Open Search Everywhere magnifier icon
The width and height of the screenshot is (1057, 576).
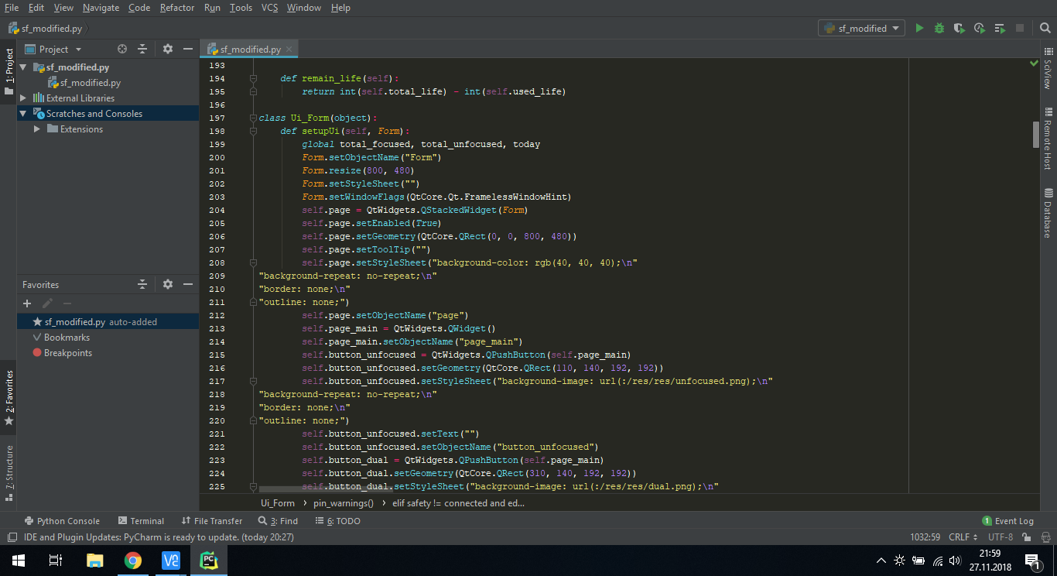tap(1044, 28)
